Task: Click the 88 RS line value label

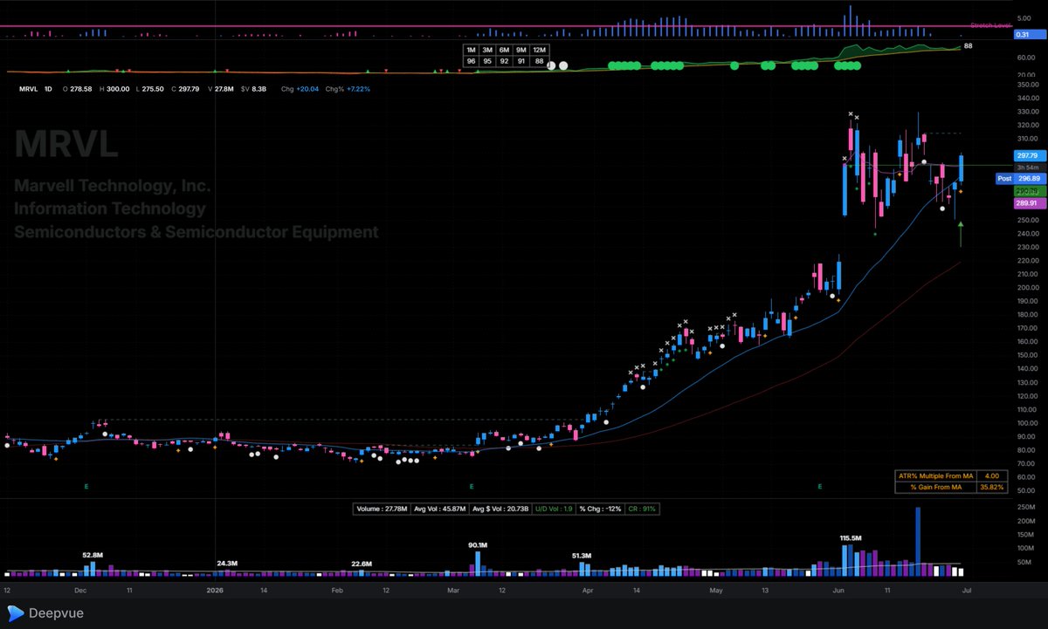Action: click(967, 45)
